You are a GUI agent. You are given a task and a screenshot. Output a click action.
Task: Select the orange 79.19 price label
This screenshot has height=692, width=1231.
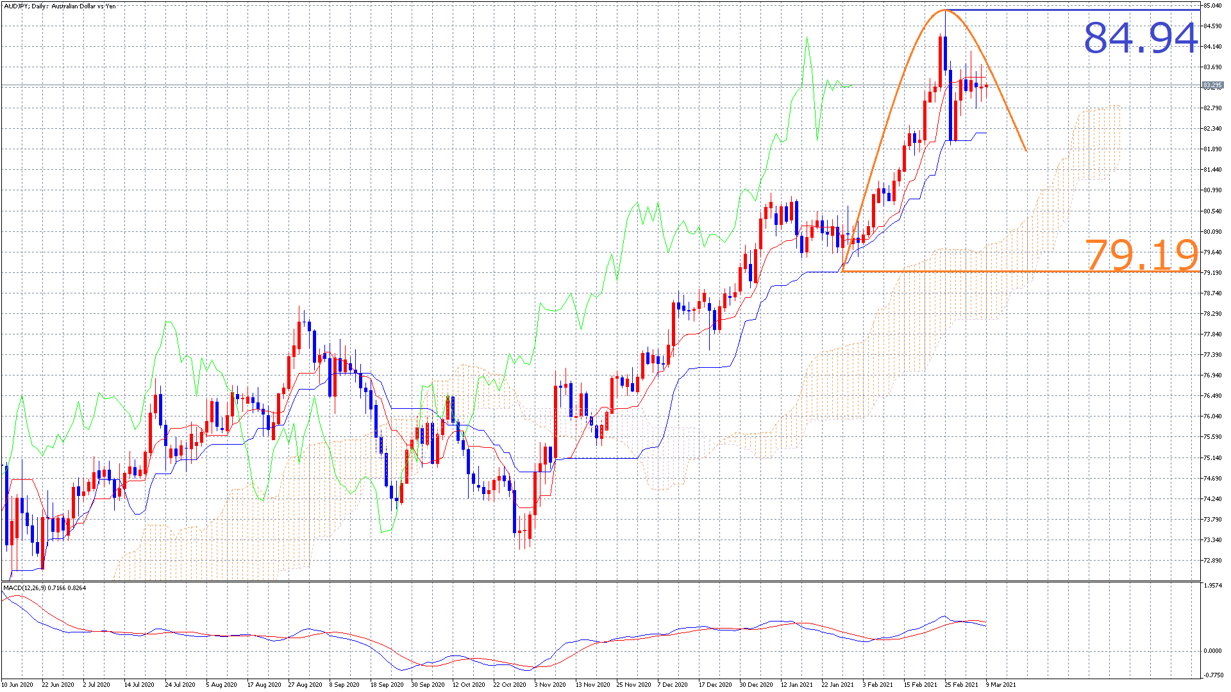(x=1141, y=255)
